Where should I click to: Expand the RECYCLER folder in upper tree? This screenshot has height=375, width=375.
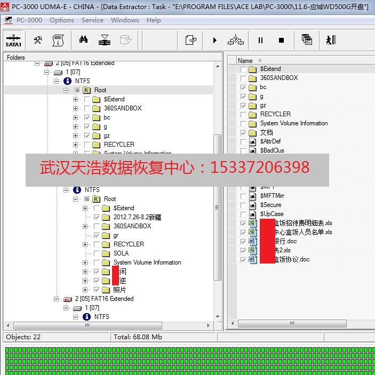(x=75, y=145)
